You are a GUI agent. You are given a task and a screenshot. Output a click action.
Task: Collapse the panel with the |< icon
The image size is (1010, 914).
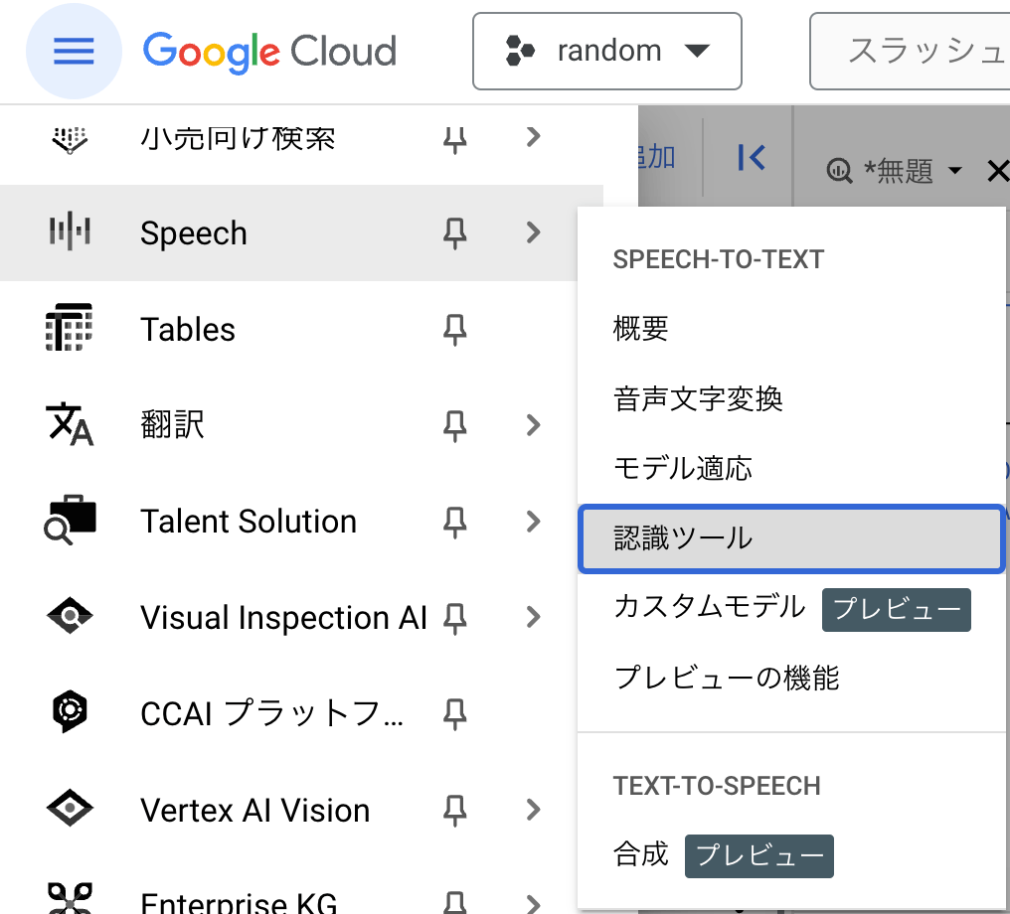752,157
